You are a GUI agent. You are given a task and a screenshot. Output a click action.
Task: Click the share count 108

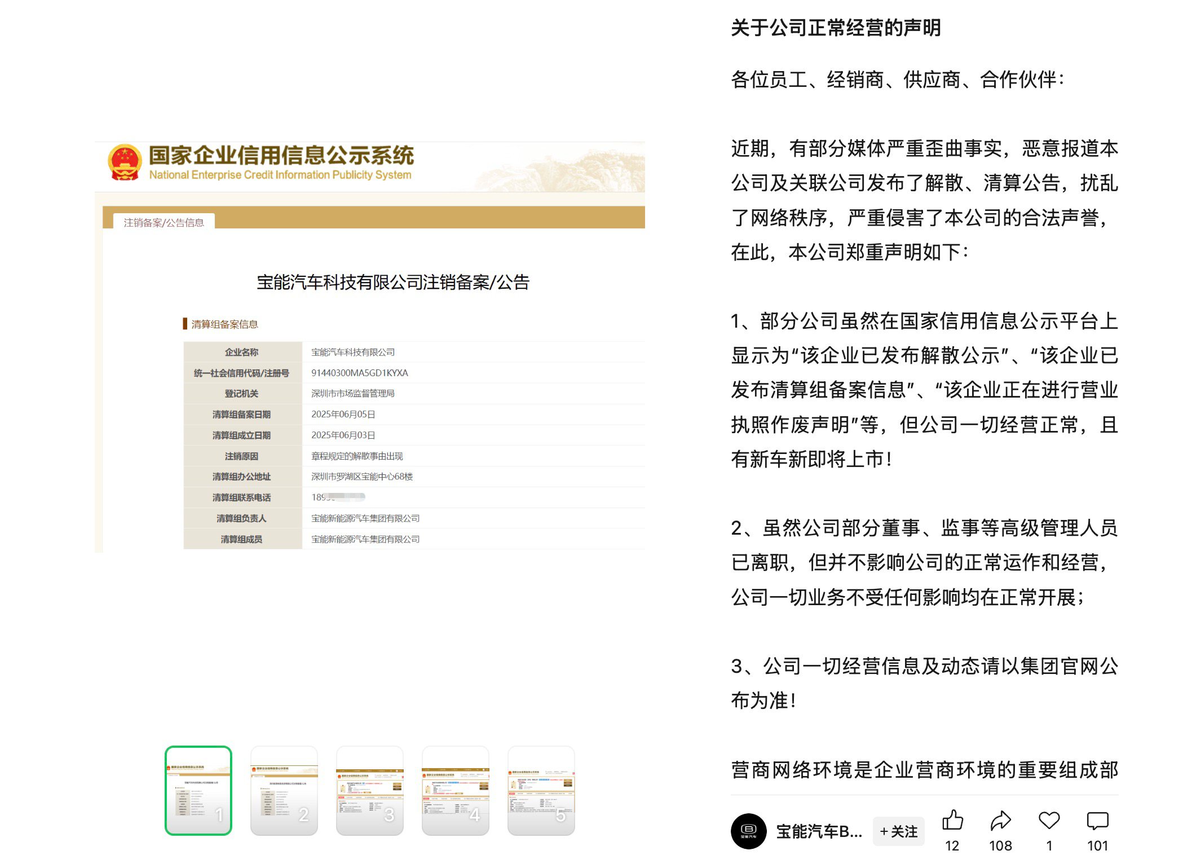[1000, 845]
